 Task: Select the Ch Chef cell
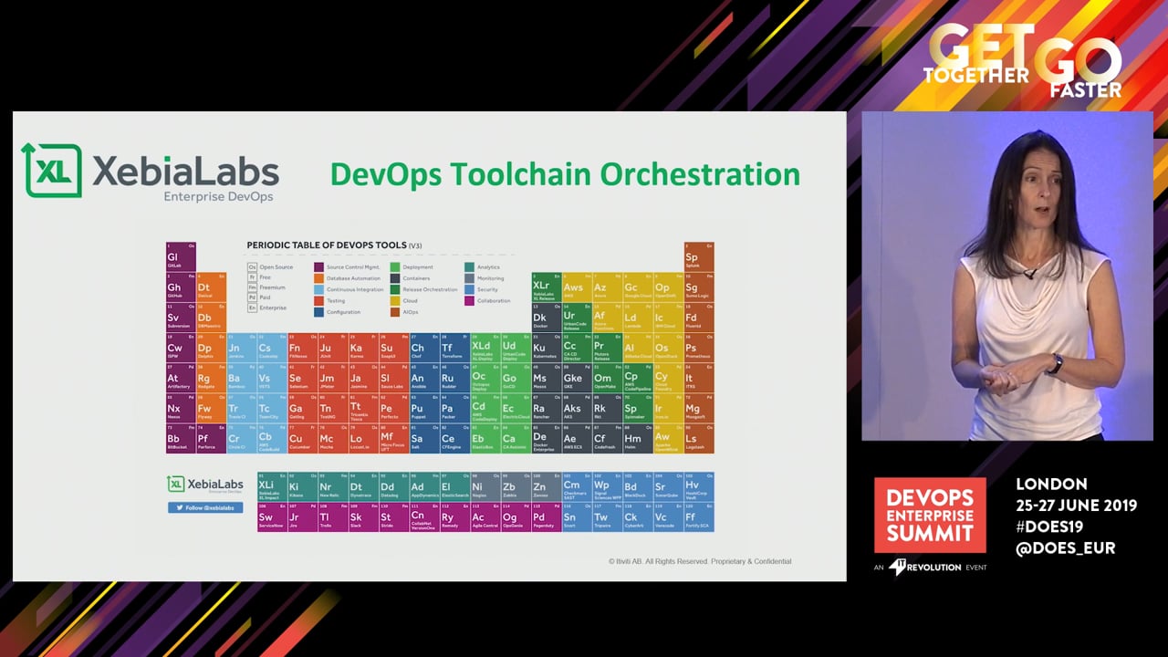click(424, 348)
